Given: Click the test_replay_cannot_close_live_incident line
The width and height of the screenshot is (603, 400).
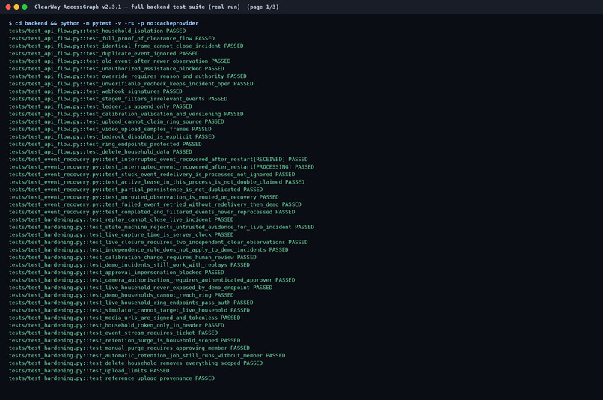Looking at the screenshot, I should [121, 219].
